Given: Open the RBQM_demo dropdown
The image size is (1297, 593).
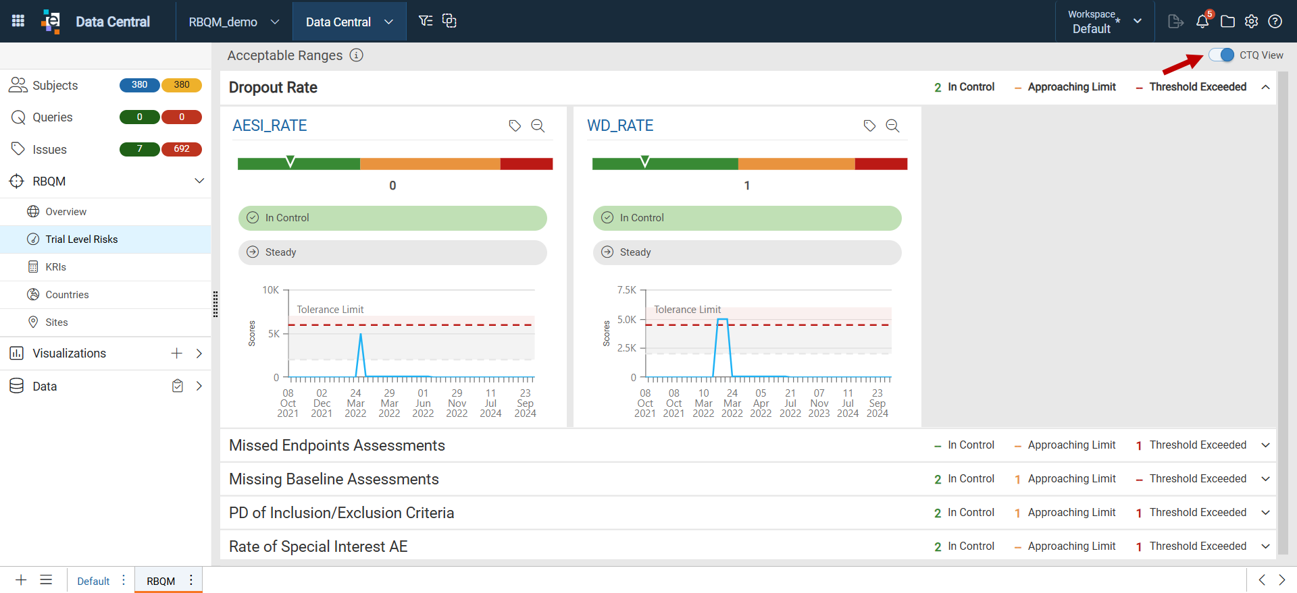Looking at the screenshot, I should (x=234, y=22).
